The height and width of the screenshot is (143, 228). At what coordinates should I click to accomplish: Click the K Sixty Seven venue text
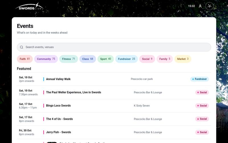pyautogui.click(x=142, y=106)
